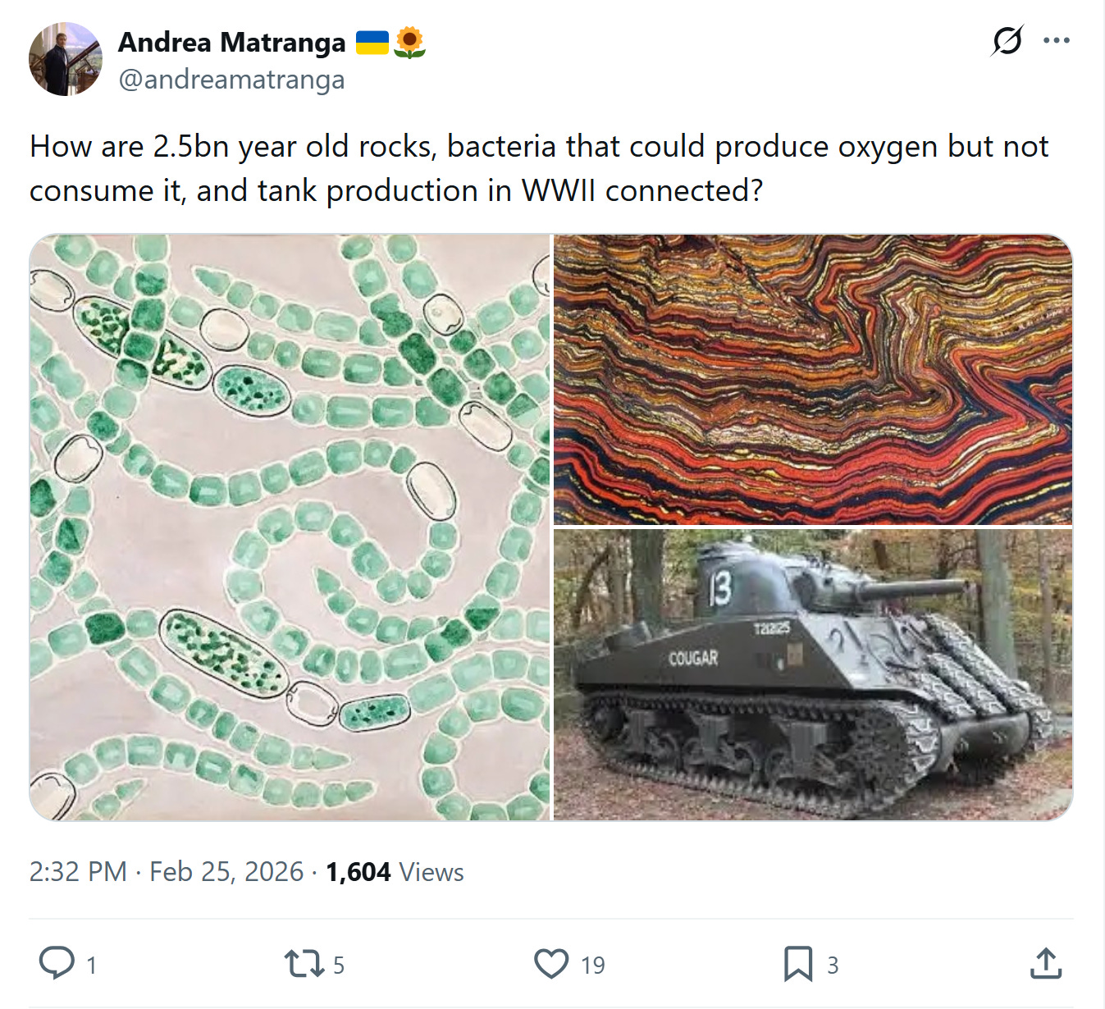Viewport: 1105px width, 1009px height.
Task: Click the repost arrows icon
Action: (304, 963)
